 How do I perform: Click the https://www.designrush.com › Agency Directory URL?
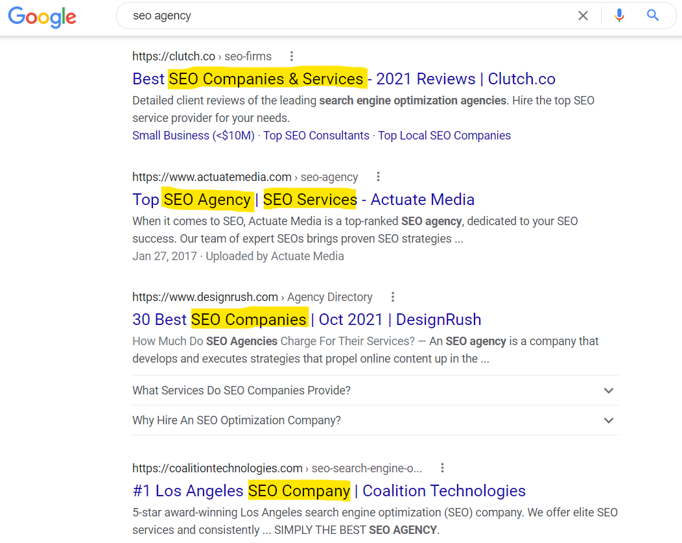252,296
